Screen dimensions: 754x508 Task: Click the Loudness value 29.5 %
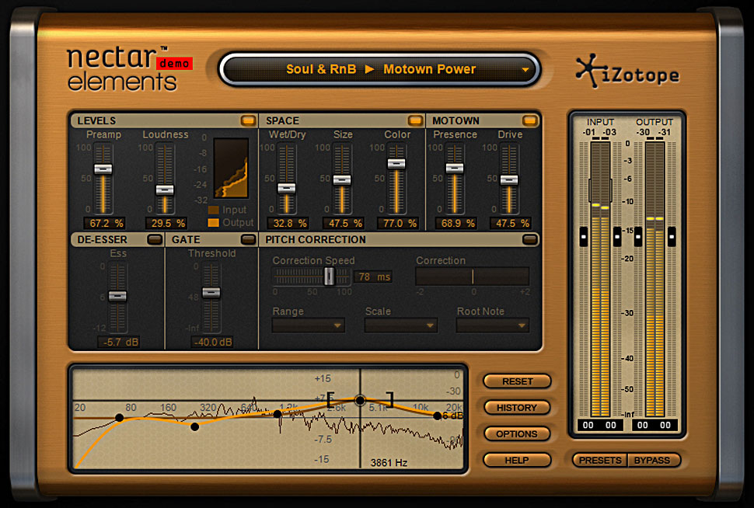click(166, 224)
